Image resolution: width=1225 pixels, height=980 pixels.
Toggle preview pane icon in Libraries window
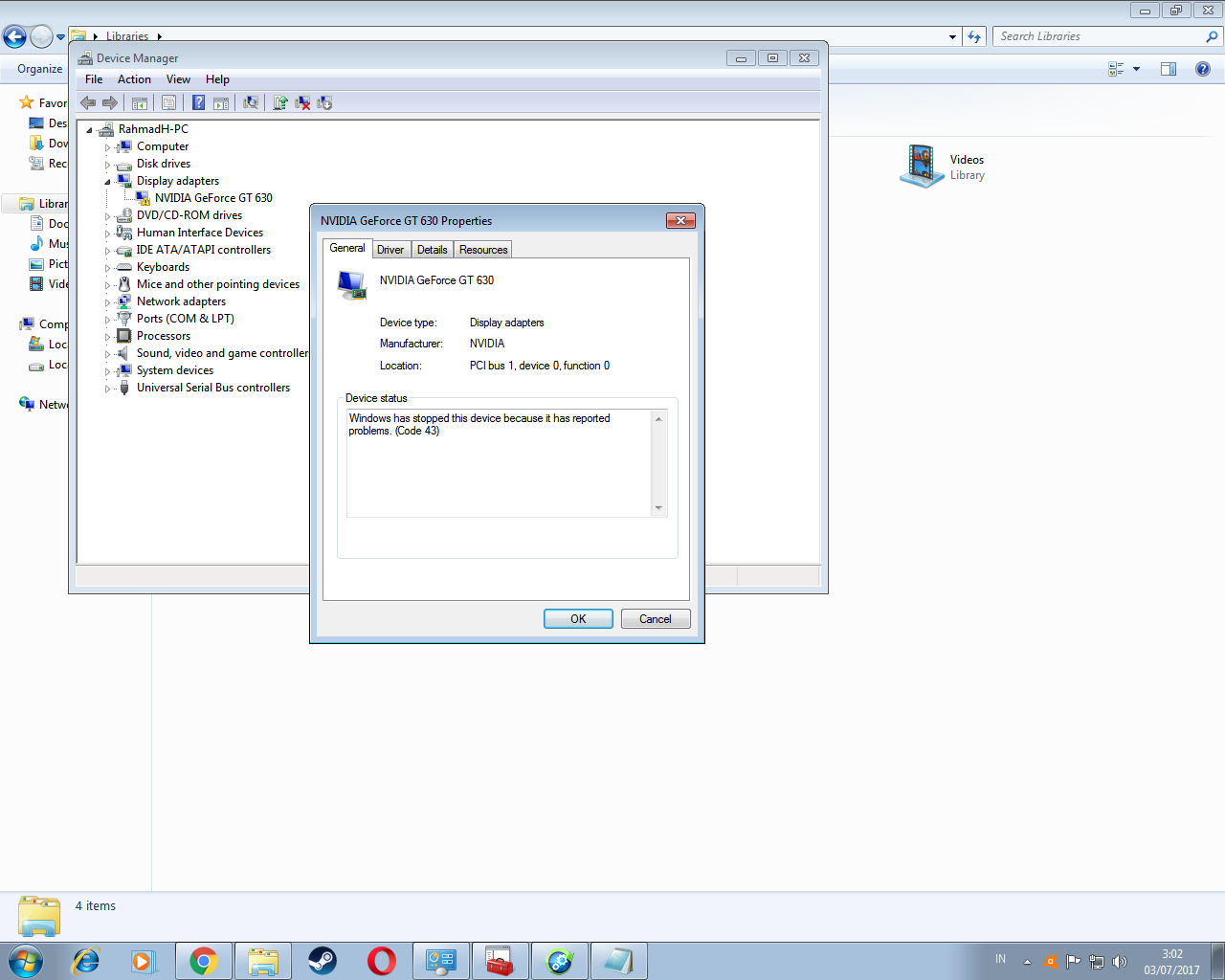tap(1169, 69)
